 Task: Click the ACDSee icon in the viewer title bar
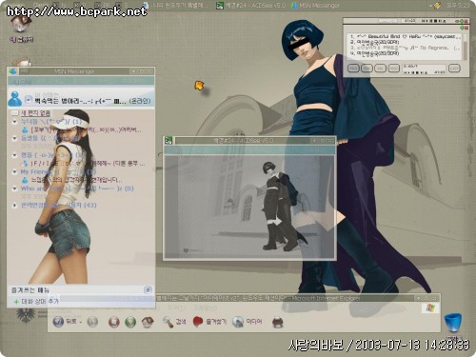pyautogui.click(x=169, y=140)
